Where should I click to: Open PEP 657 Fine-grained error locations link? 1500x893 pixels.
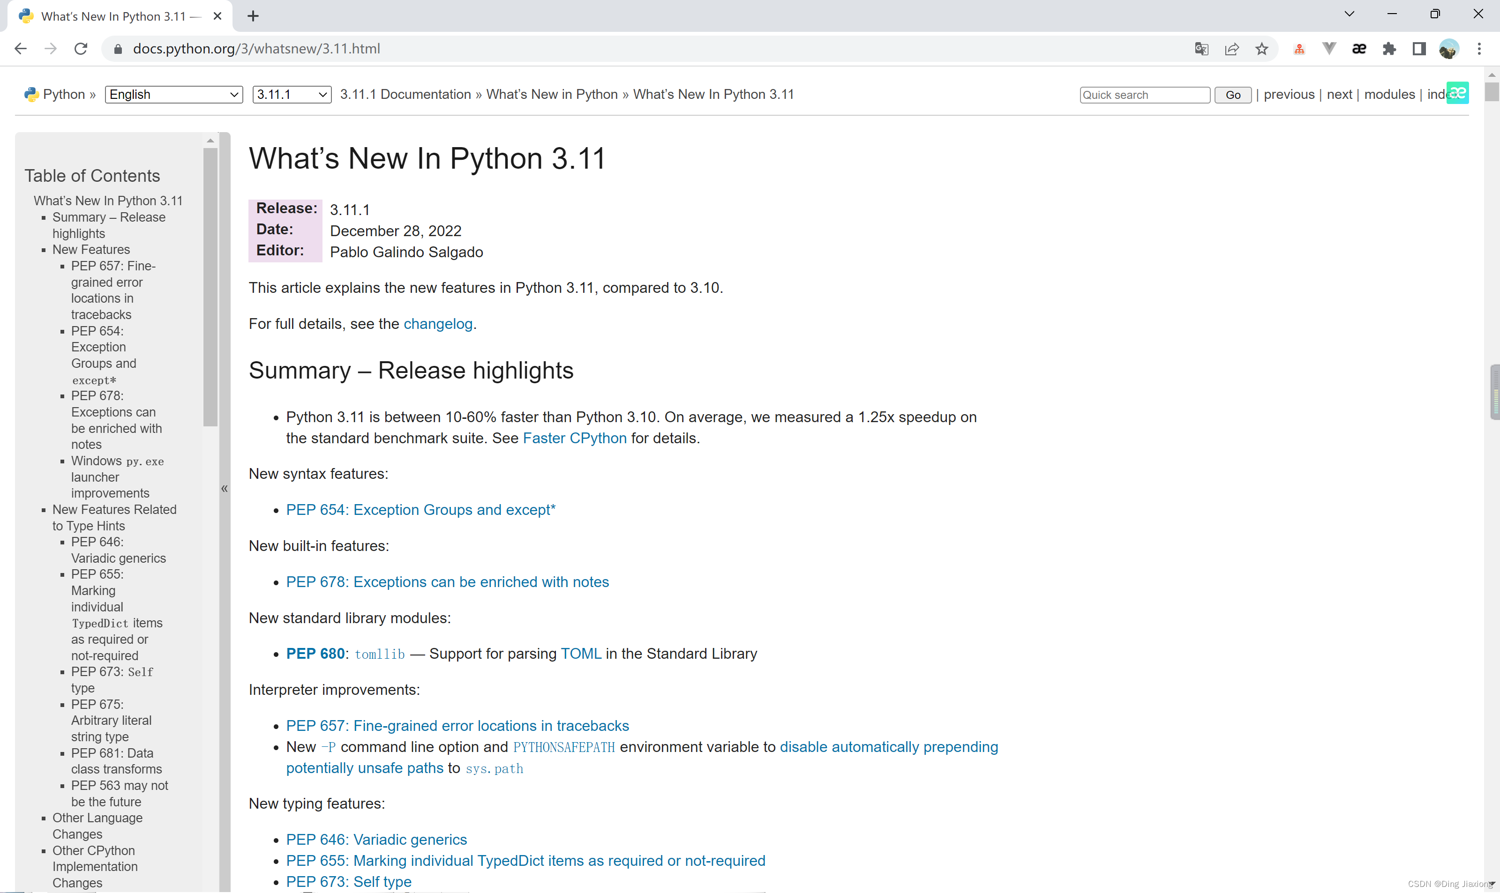pyautogui.click(x=457, y=726)
